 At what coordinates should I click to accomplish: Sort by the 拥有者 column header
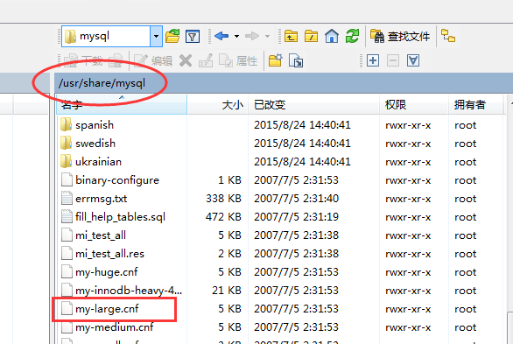(x=475, y=105)
